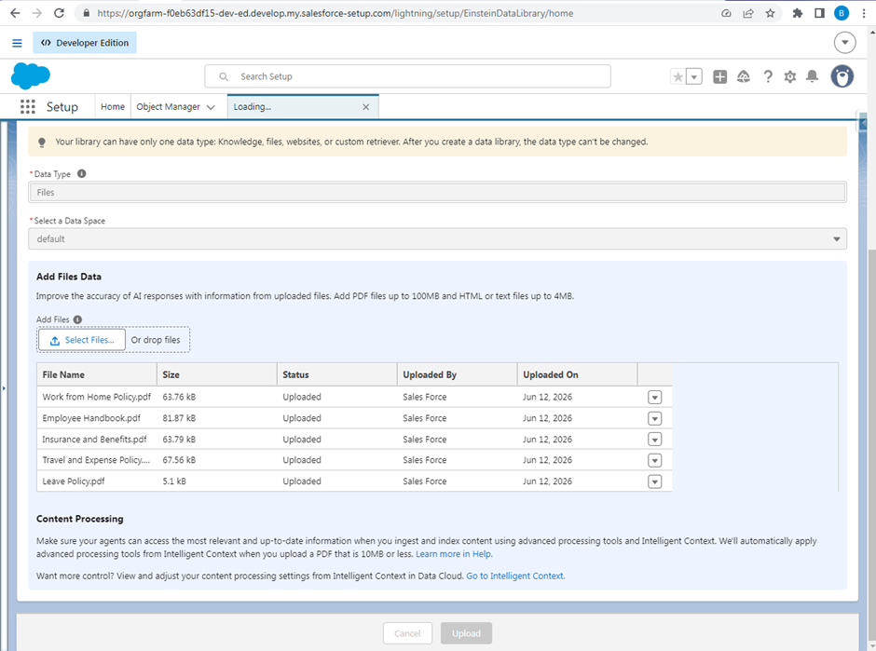The image size is (876, 651).
Task: Close the Loading tab
Action: point(366,107)
